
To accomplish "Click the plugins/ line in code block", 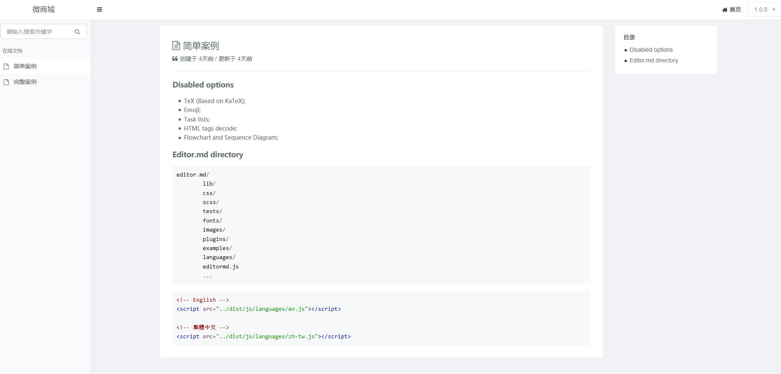I will click(216, 239).
